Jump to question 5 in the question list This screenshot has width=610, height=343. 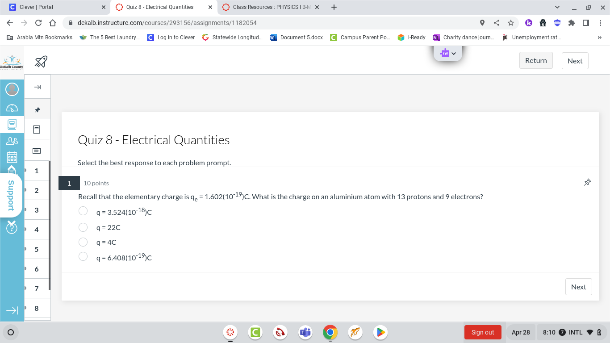(37, 249)
